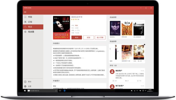The image size is (176, 100).
Task: Click the 评论 100 comments heading
Action: tap(113, 65)
